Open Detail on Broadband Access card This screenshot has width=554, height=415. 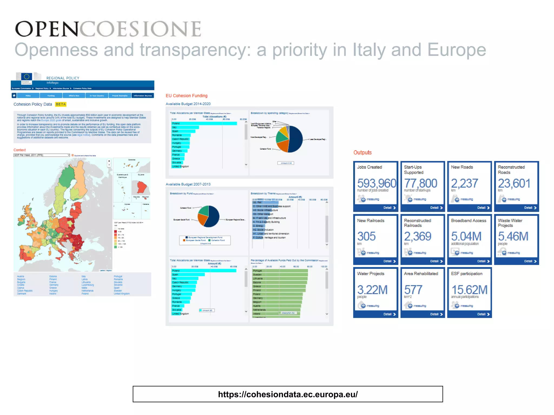483,261
